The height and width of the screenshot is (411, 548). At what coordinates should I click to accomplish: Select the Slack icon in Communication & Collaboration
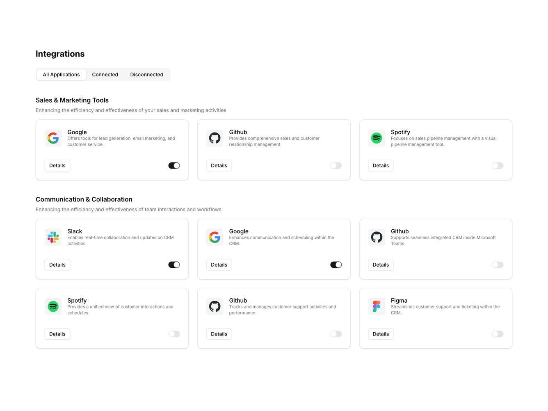pyautogui.click(x=53, y=237)
